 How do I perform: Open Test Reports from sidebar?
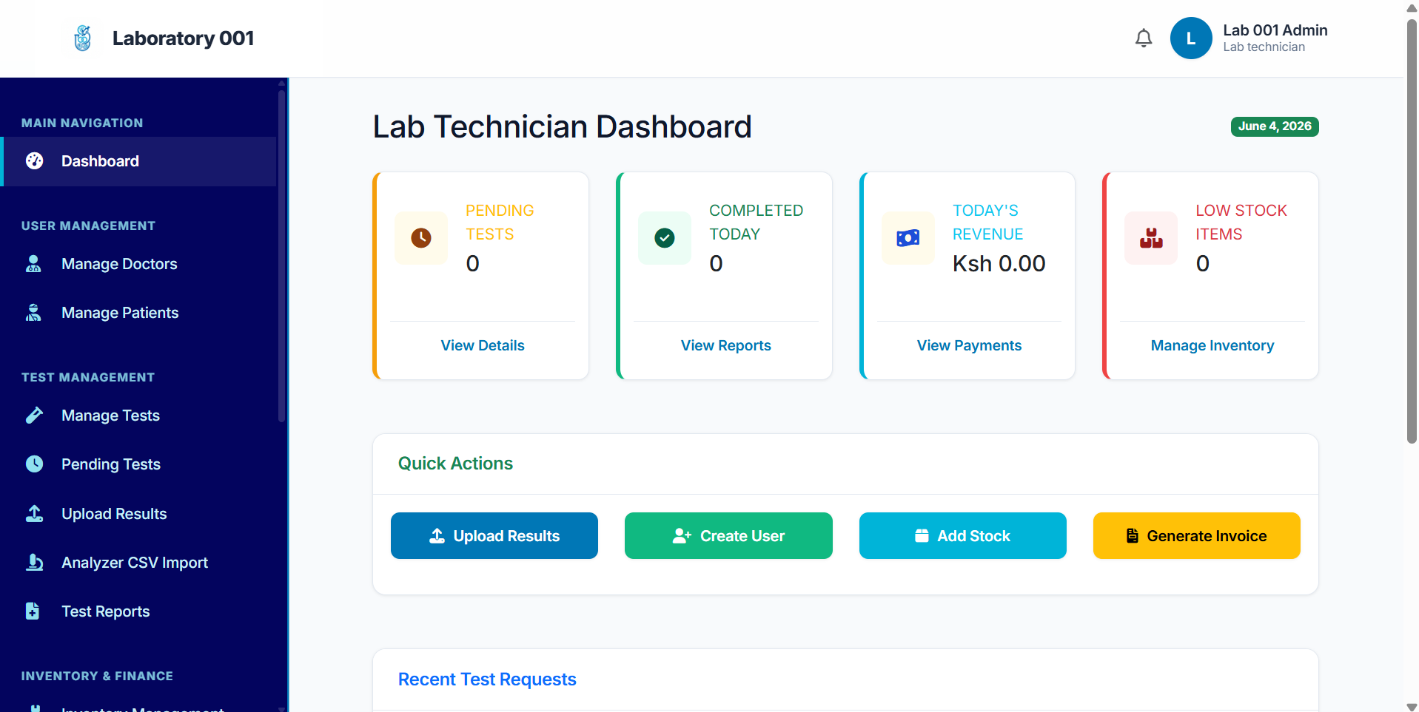point(139,611)
